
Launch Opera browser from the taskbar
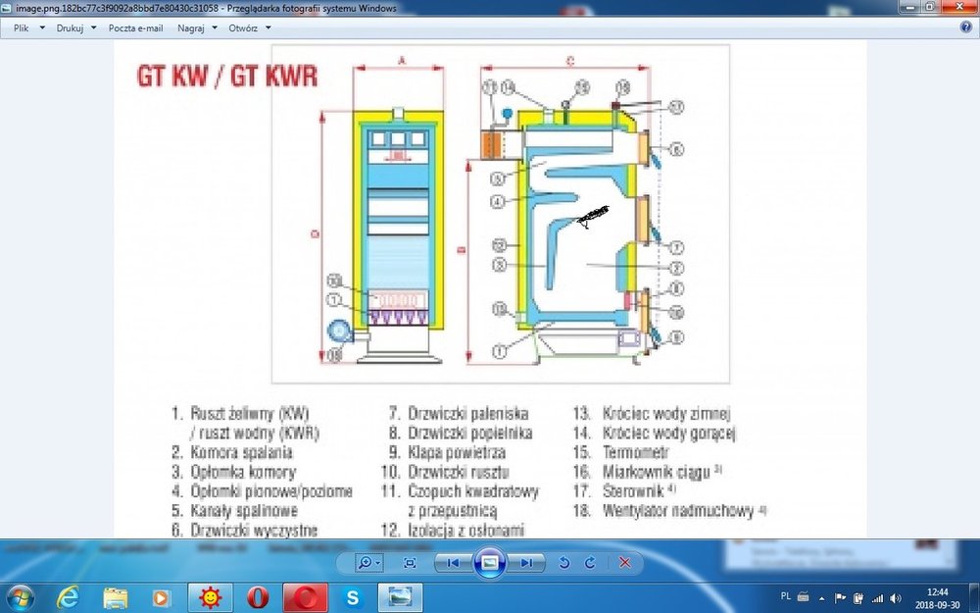257,595
